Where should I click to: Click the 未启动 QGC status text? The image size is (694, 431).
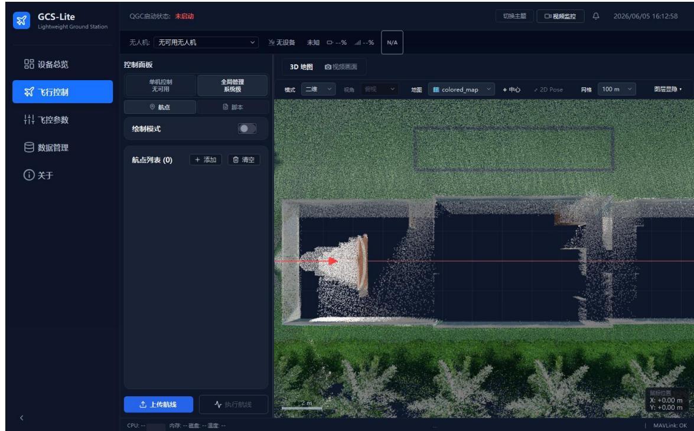[184, 17]
